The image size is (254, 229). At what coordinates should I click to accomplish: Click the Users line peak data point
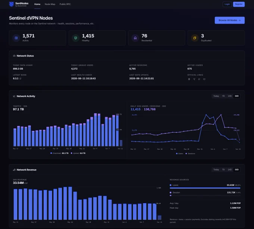pos(206,115)
